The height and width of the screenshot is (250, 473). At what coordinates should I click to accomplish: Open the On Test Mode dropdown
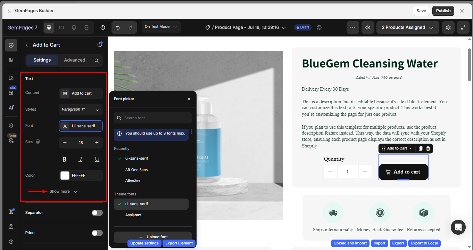pyautogui.click(x=161, y=27)
